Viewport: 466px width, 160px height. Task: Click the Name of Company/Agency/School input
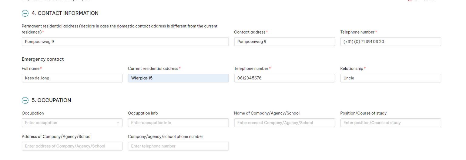[284, 123]
